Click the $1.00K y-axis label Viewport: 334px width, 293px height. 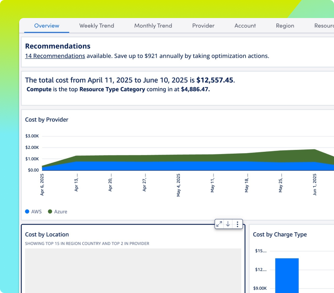(x=32, y=159)
